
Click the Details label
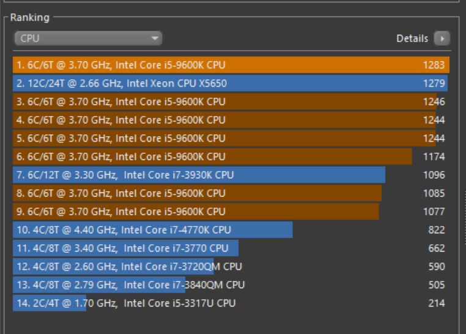pyautogui.click(x=412, y=38)
